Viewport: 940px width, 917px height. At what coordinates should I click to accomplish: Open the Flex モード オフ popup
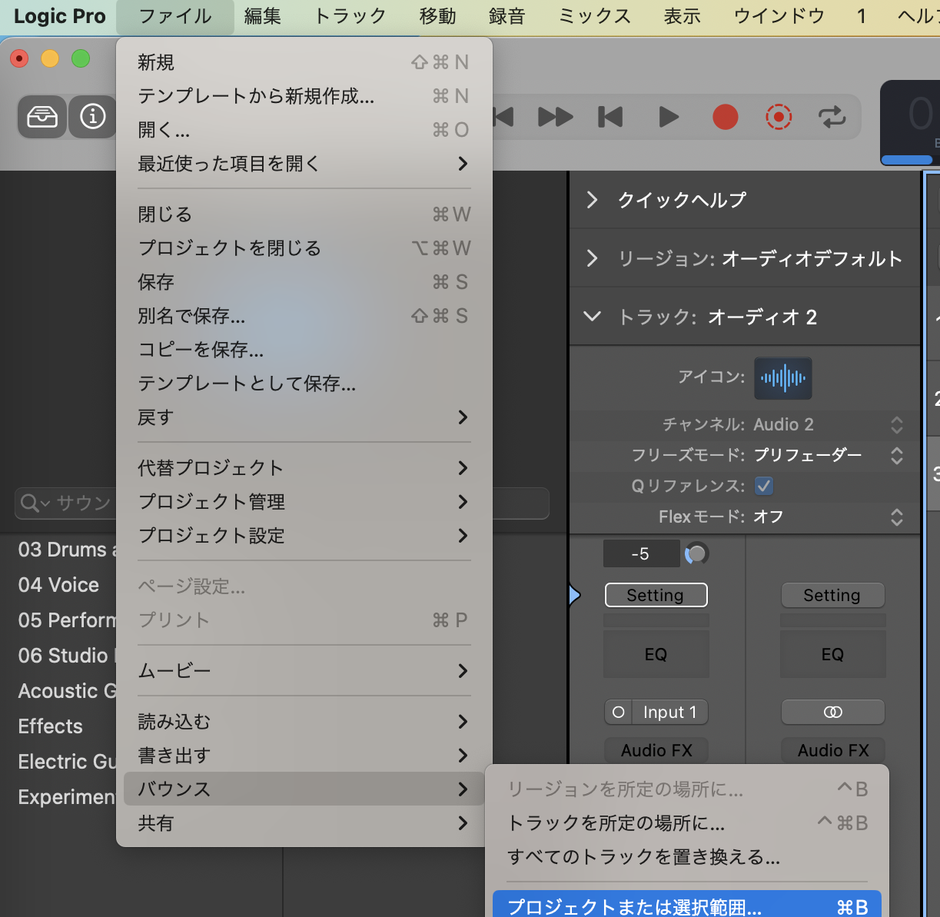[x=896, y=517]
